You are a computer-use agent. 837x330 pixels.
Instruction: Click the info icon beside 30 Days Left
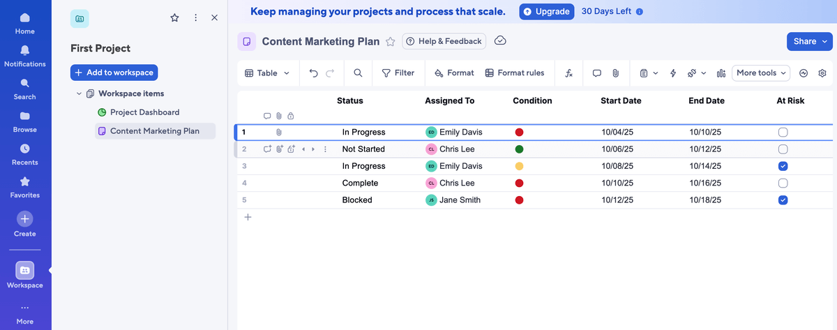[x=640, y=12]
